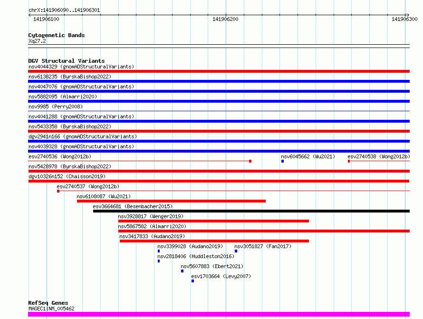Click blue square marker for nsv6045662

tap(282, 161)
